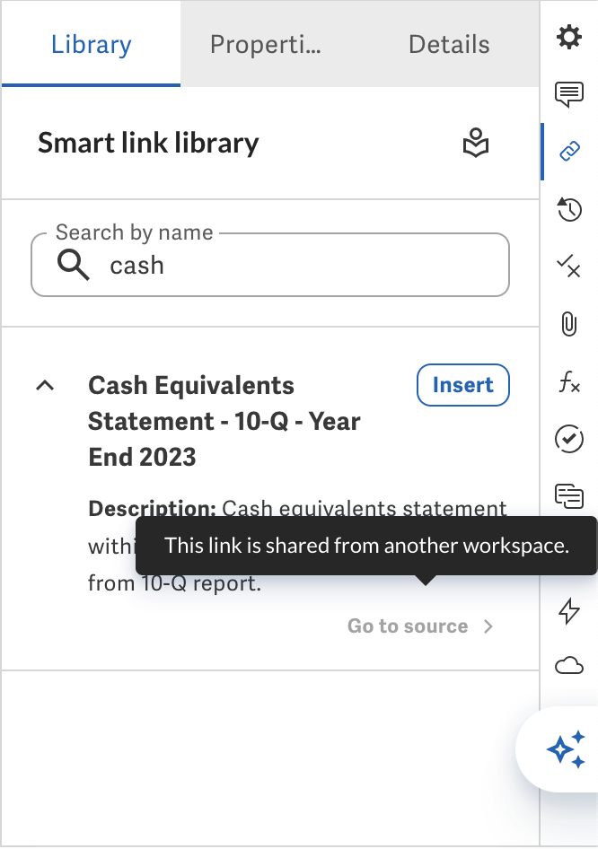Viewport: 598px width, 849px height.
Task: Click the copy pages panel icon
Action: (568, 495)
